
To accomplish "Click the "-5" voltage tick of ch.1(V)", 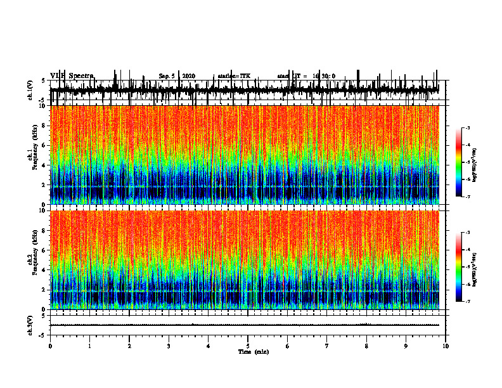I will 43,100.
